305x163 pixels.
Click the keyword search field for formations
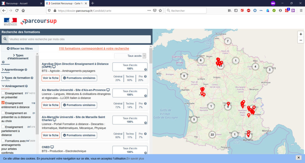click(80, 39)
